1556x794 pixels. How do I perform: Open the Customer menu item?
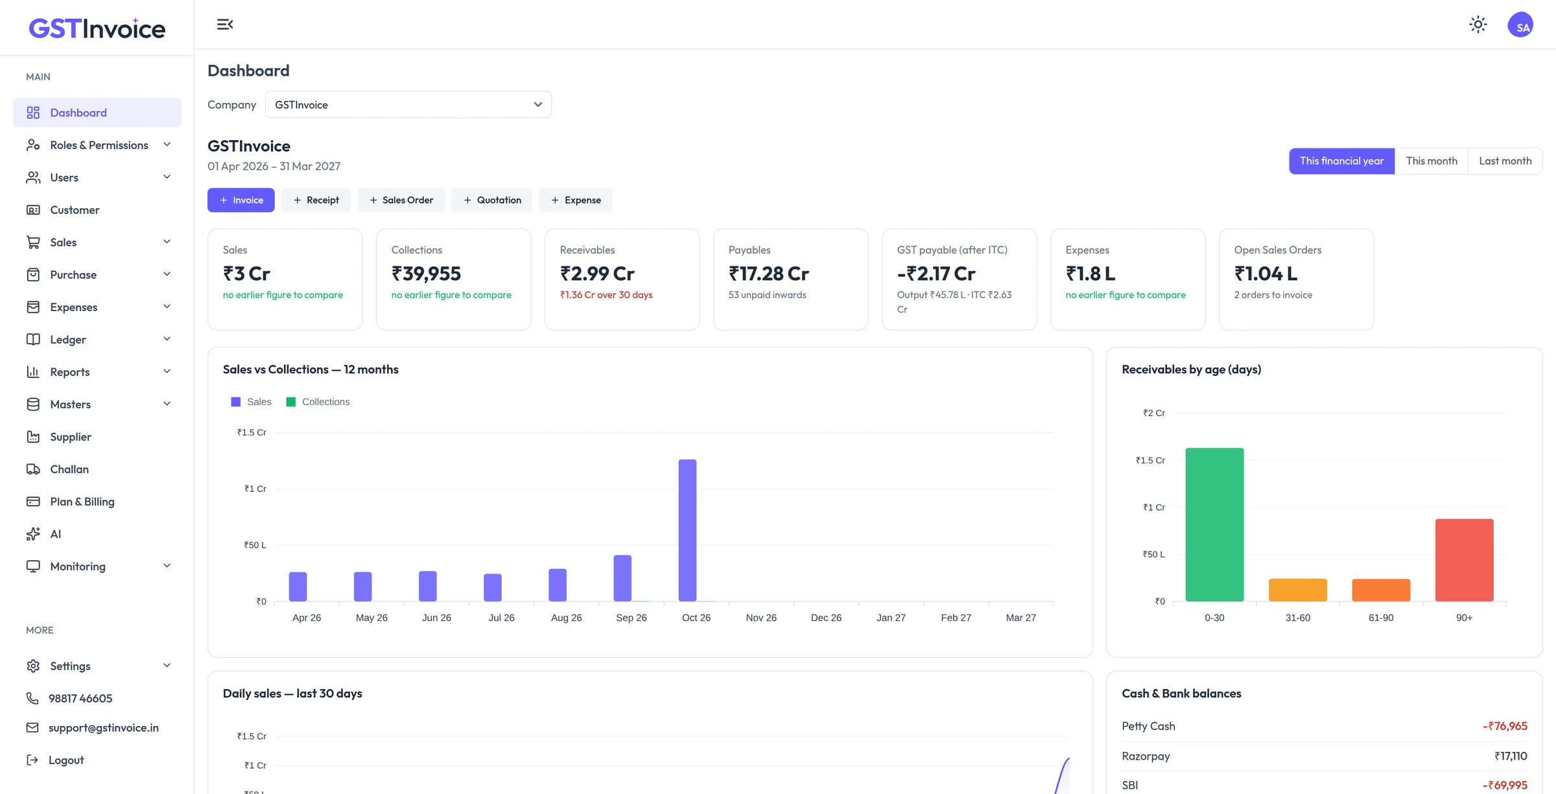(97, 210)
